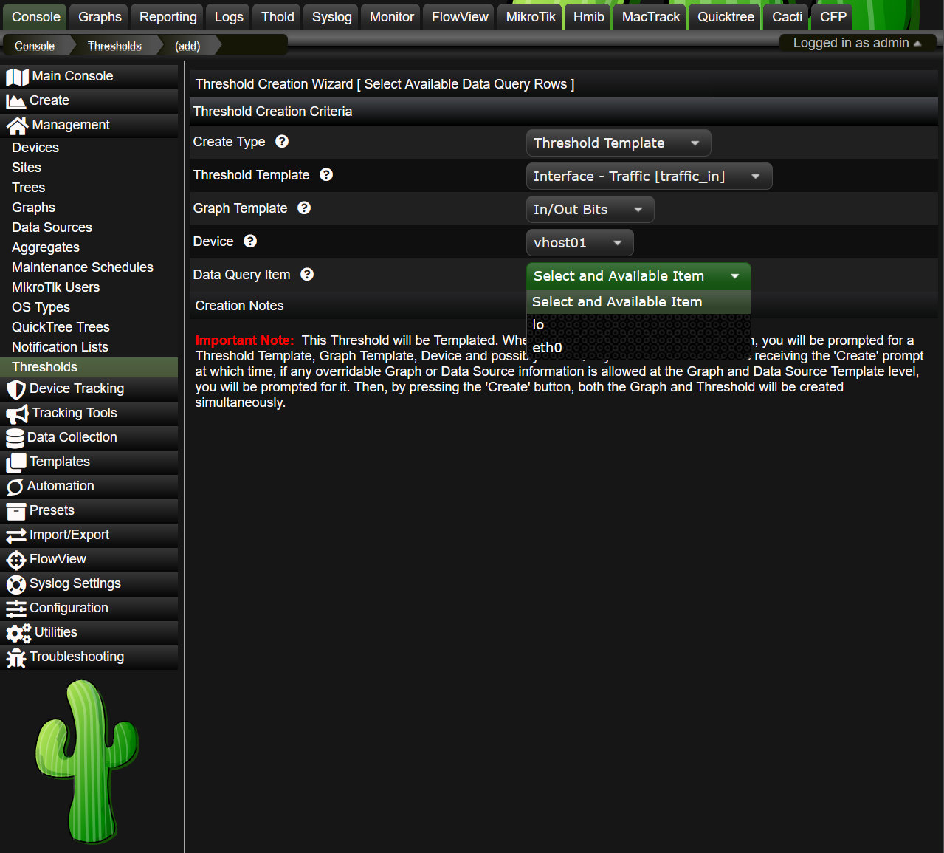Open Maintenance Schedules in the sidebar
Viewport: 944px width, 853px height.
click(x=83, y=267)
